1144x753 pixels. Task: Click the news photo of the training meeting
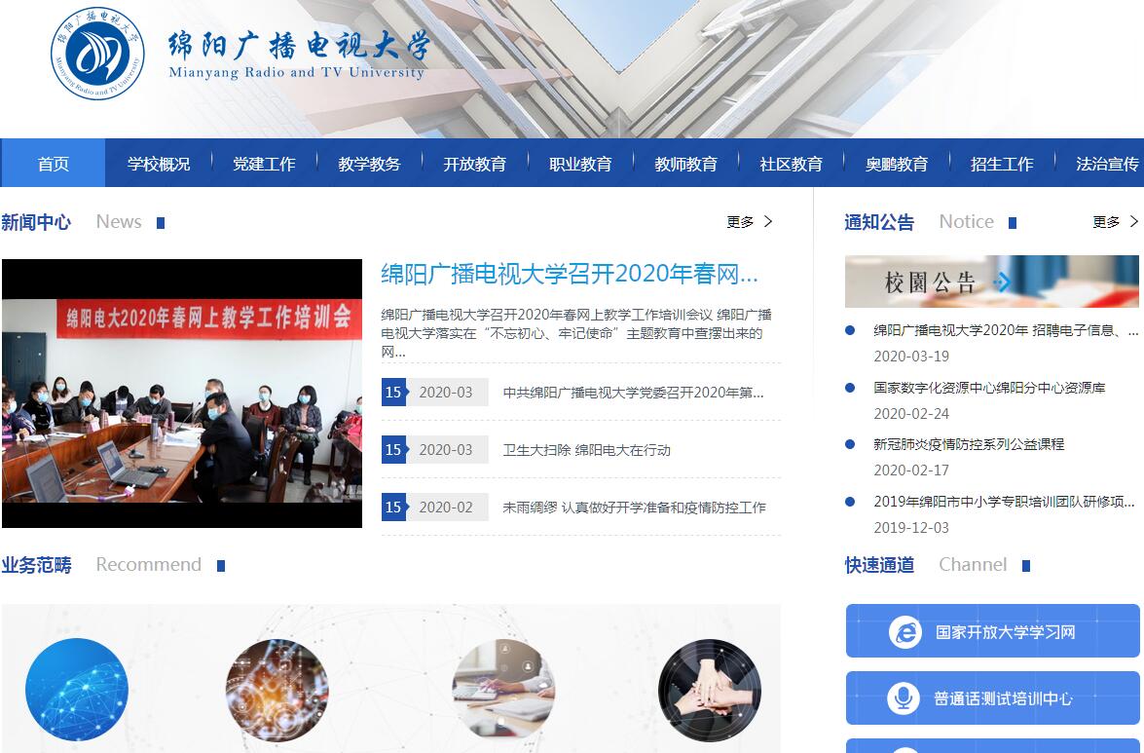coord(182,394)
